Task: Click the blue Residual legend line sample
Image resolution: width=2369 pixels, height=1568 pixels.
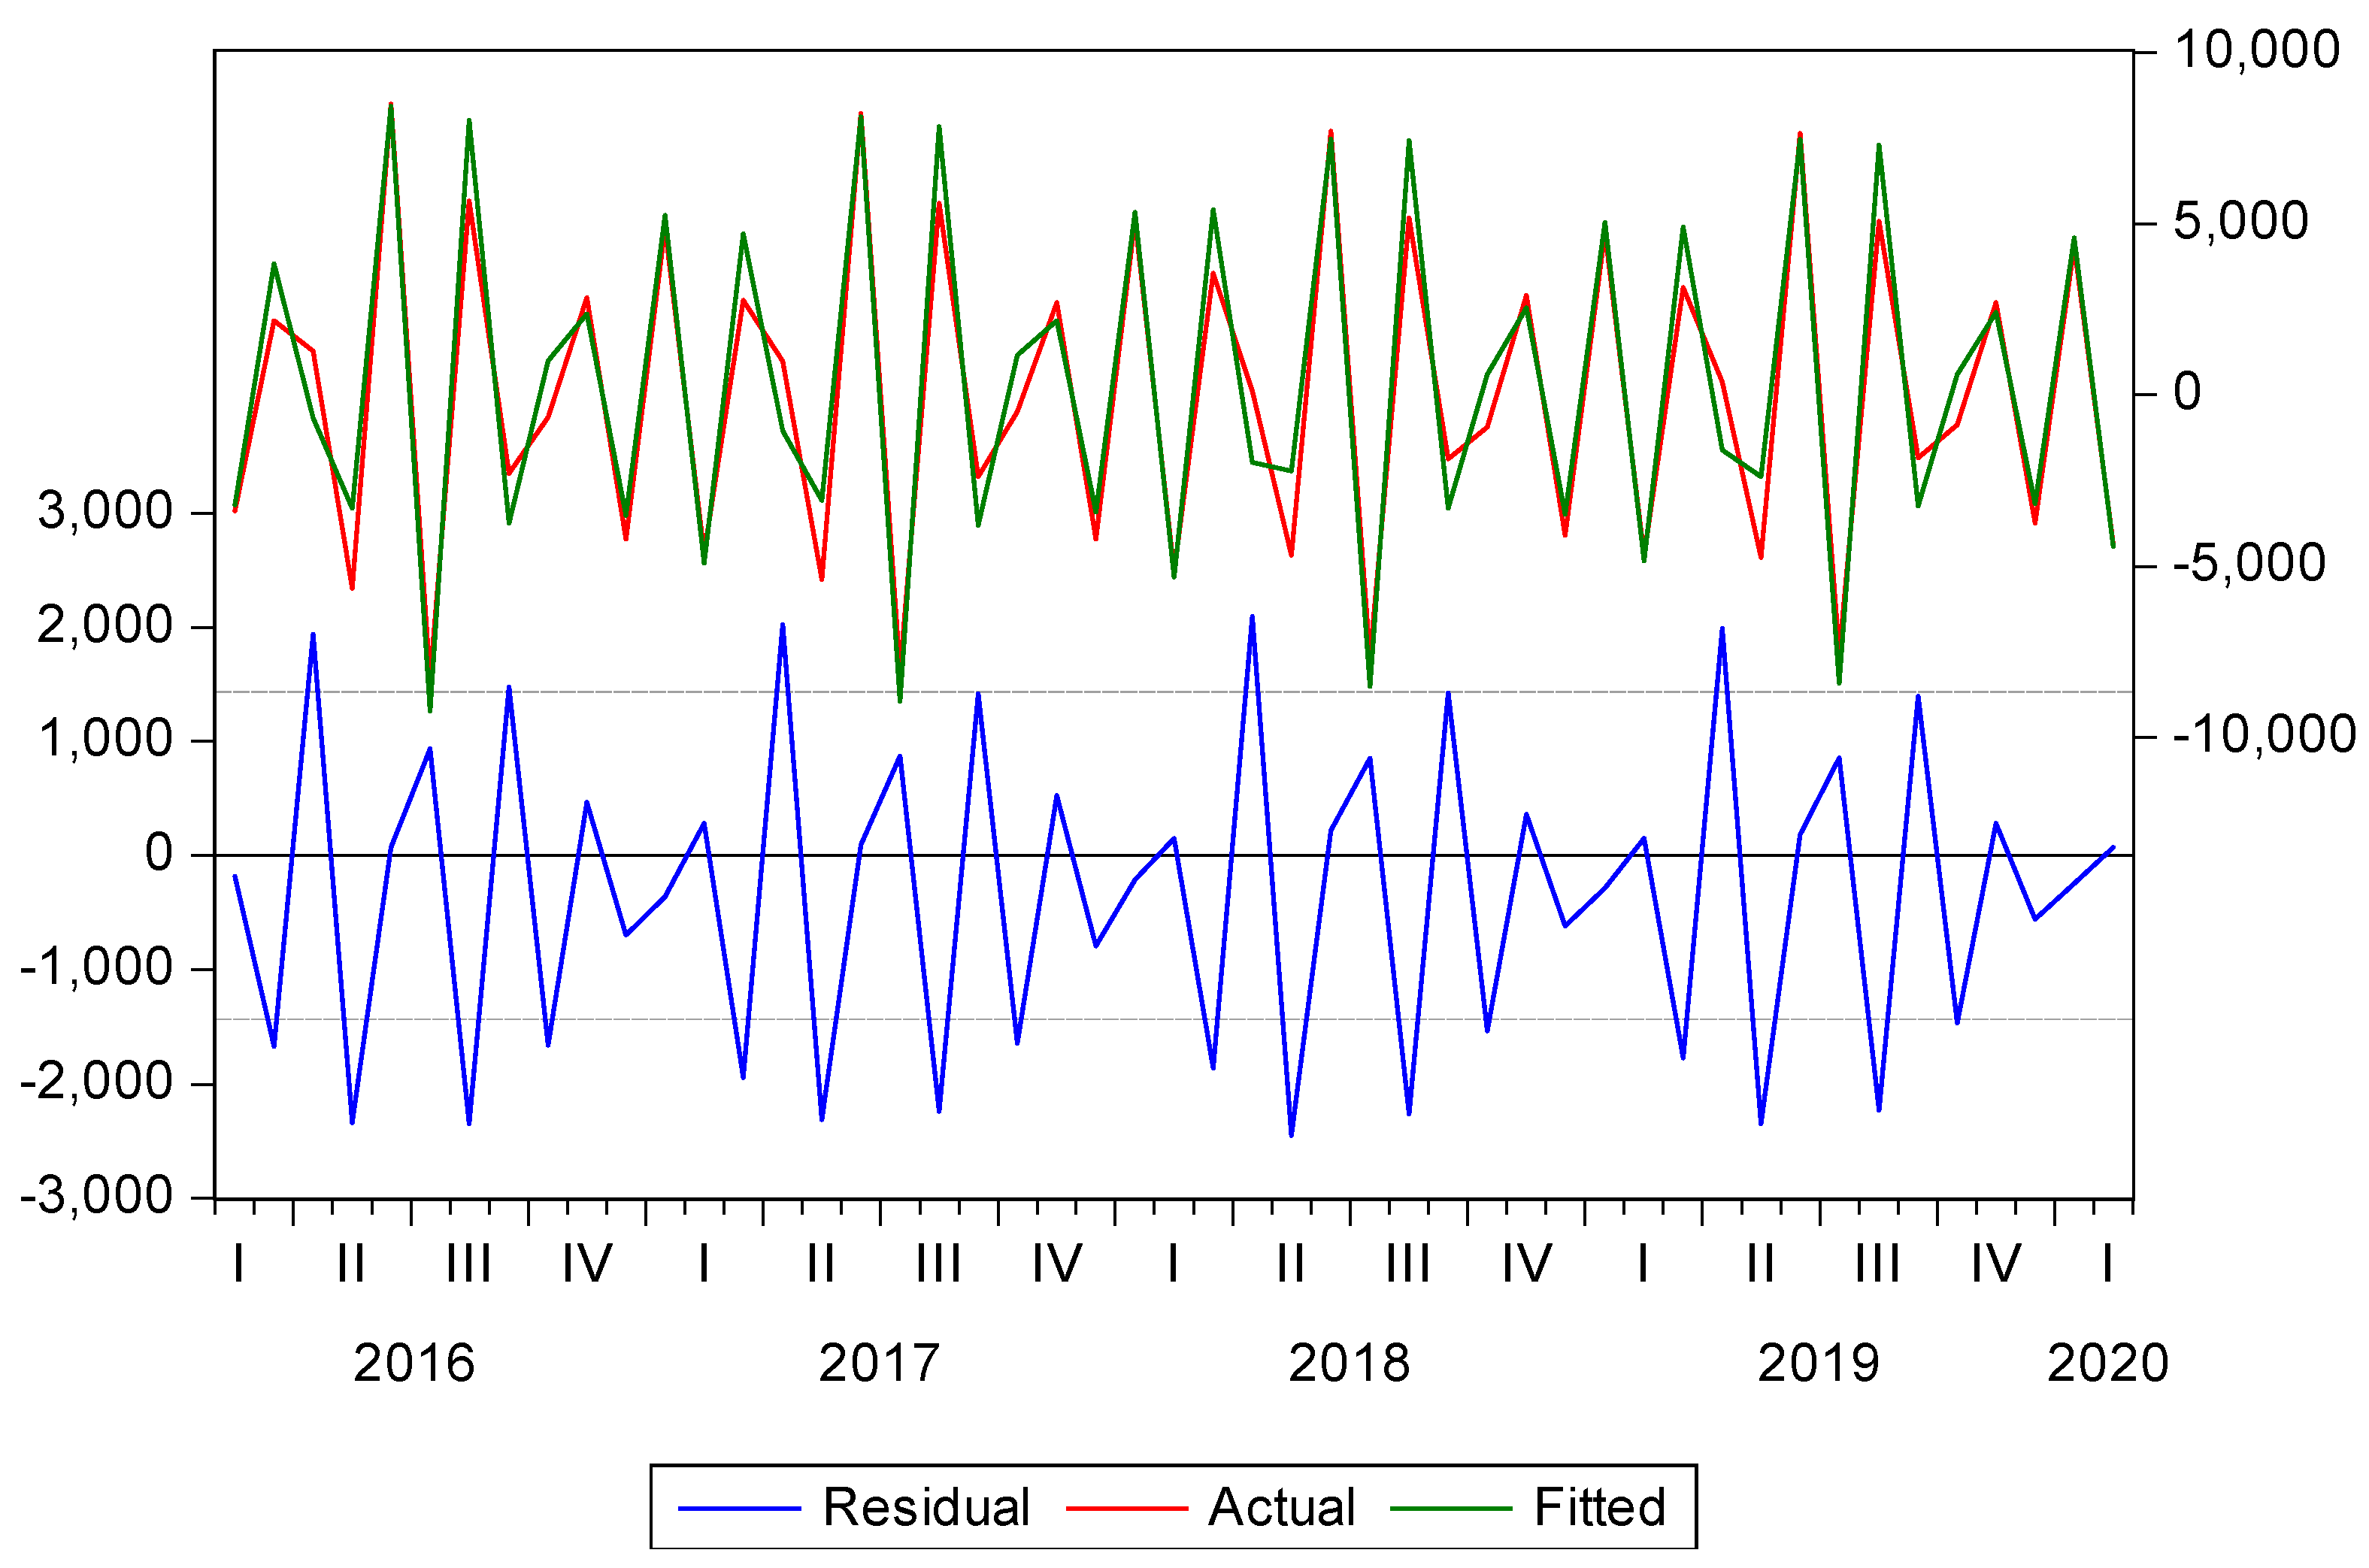Action: 739,1508
